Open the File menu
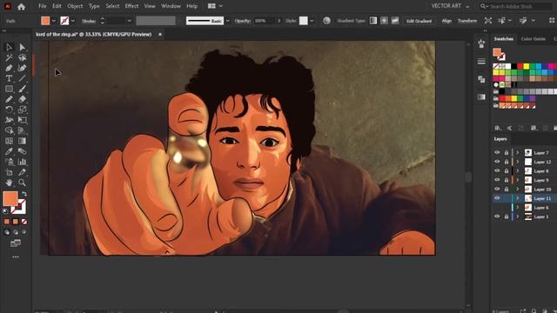The width and height of the screenshot is (557, 313). [43, 6]
